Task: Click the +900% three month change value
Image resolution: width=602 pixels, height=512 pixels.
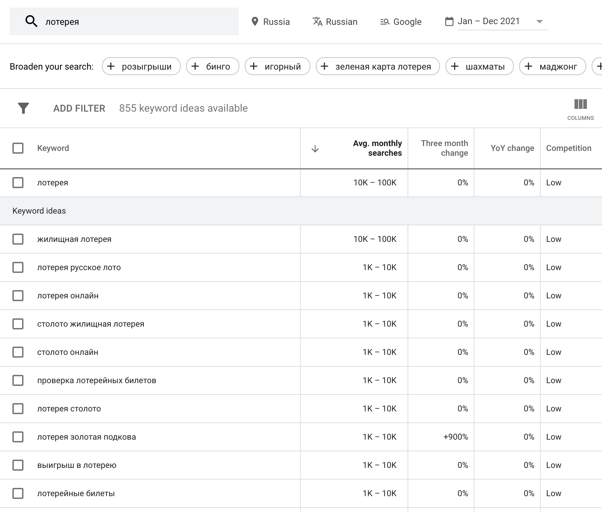Action: 455,437
